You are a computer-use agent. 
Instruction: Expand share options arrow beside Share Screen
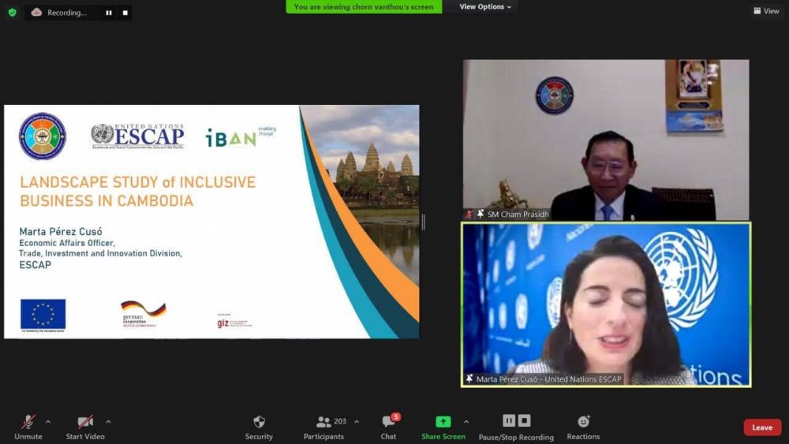466,421
